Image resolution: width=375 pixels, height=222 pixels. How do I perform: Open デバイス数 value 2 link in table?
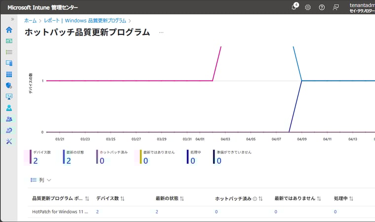point(97,212)
